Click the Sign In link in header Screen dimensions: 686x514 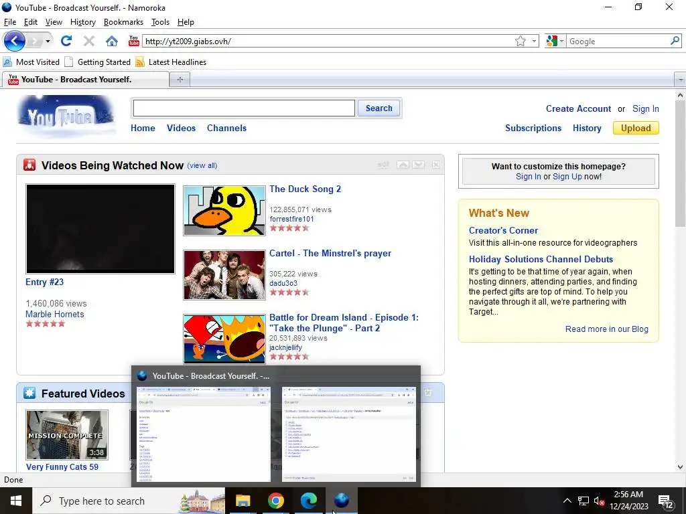(x=645, y=109)
